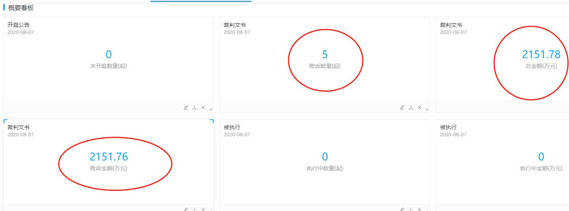
Task: Select the 概要看板 section heading
Action: pos(21,8)
